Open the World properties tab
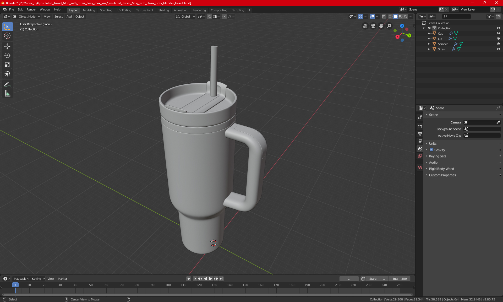This screenshot has width=503, height=302. click(420, 156)
